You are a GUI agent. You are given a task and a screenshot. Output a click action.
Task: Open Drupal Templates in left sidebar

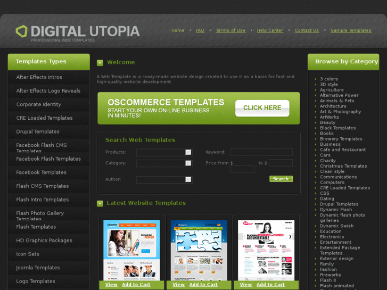(x=37, y=131)
